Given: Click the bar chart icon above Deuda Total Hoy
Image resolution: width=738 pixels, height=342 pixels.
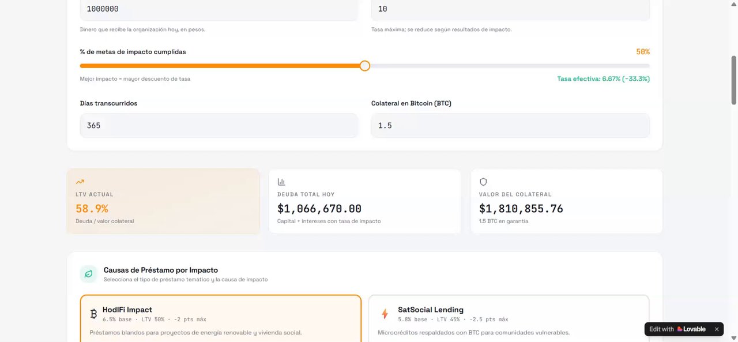Looking at the screenshot, I should (x=281, y=182).
